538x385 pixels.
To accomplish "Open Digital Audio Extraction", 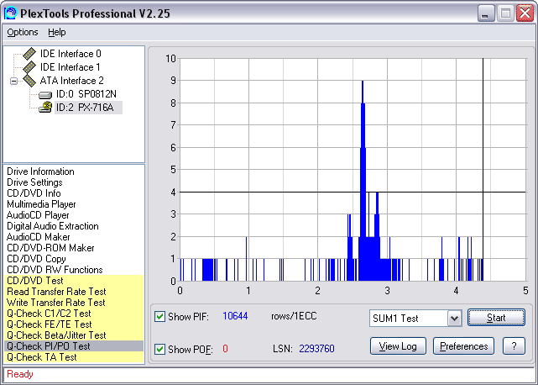I will pyautogui.click(x=53, y=226).
